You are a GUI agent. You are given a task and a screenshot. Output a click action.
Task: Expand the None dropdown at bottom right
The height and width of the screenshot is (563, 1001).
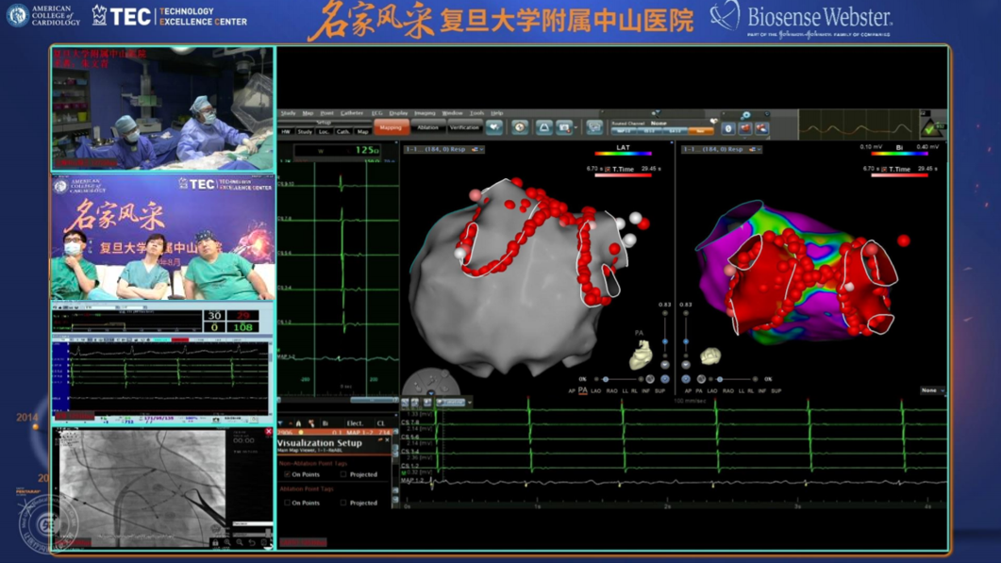[x=932, y=390]
